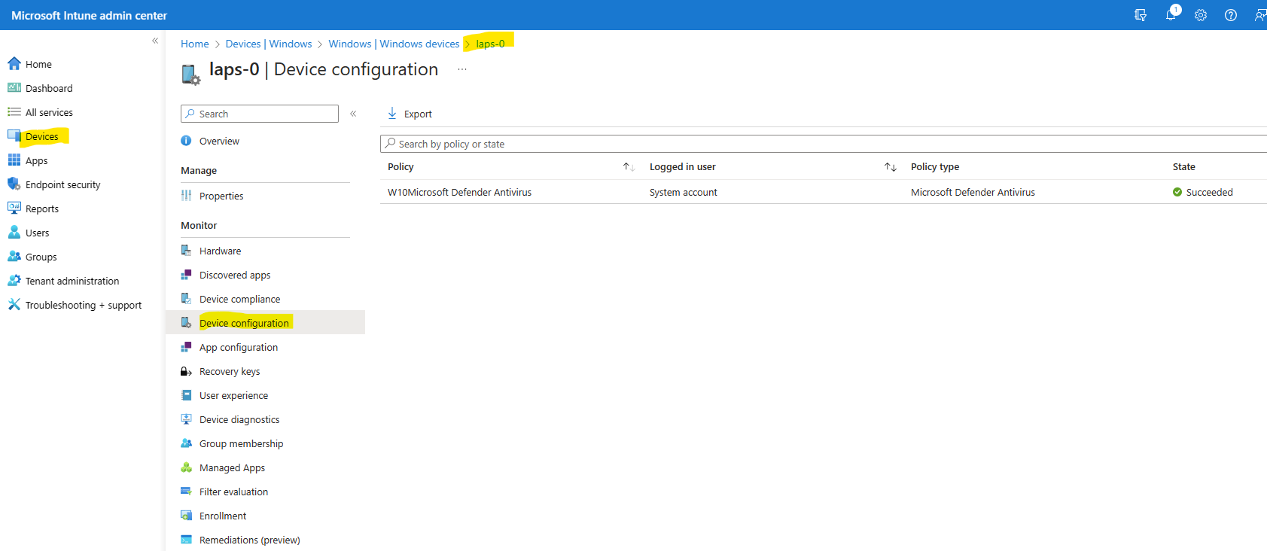The width and height of the screenshot is (1267, 551).
Task: Open the notifications bell
Action: 1171,15
